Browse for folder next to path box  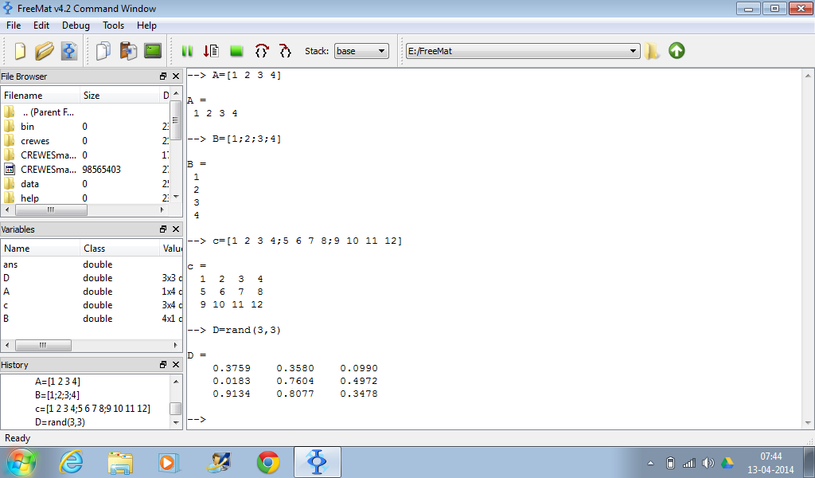(652, 51)
